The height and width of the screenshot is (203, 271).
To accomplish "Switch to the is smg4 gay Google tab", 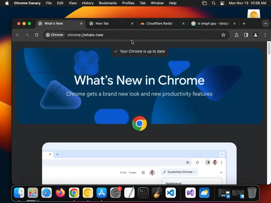I will click(x=214, y=24).
